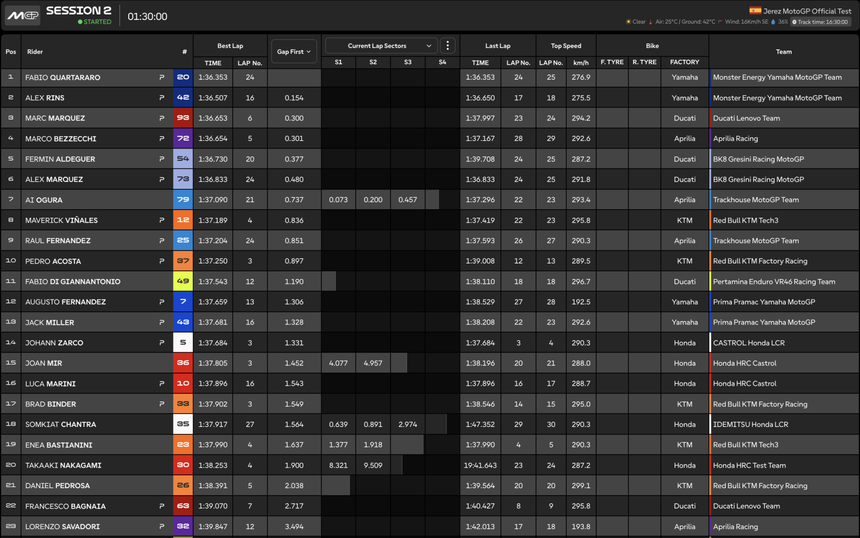
Task: Open the Gap First dropdown
Action: coord(294,51)
